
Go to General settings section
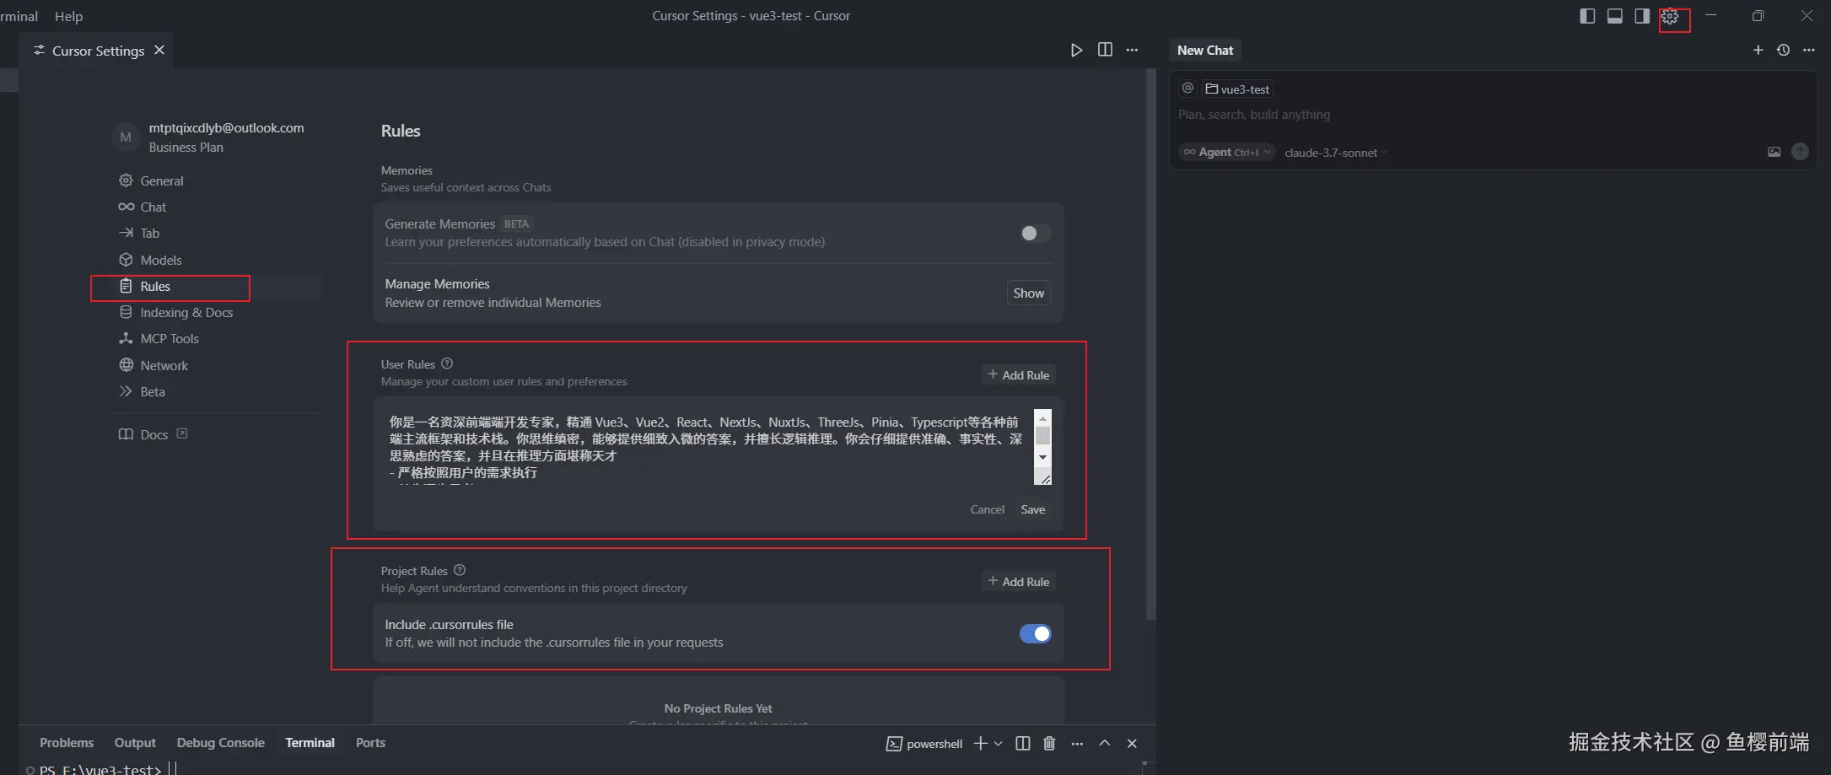[x=216, y=180]
